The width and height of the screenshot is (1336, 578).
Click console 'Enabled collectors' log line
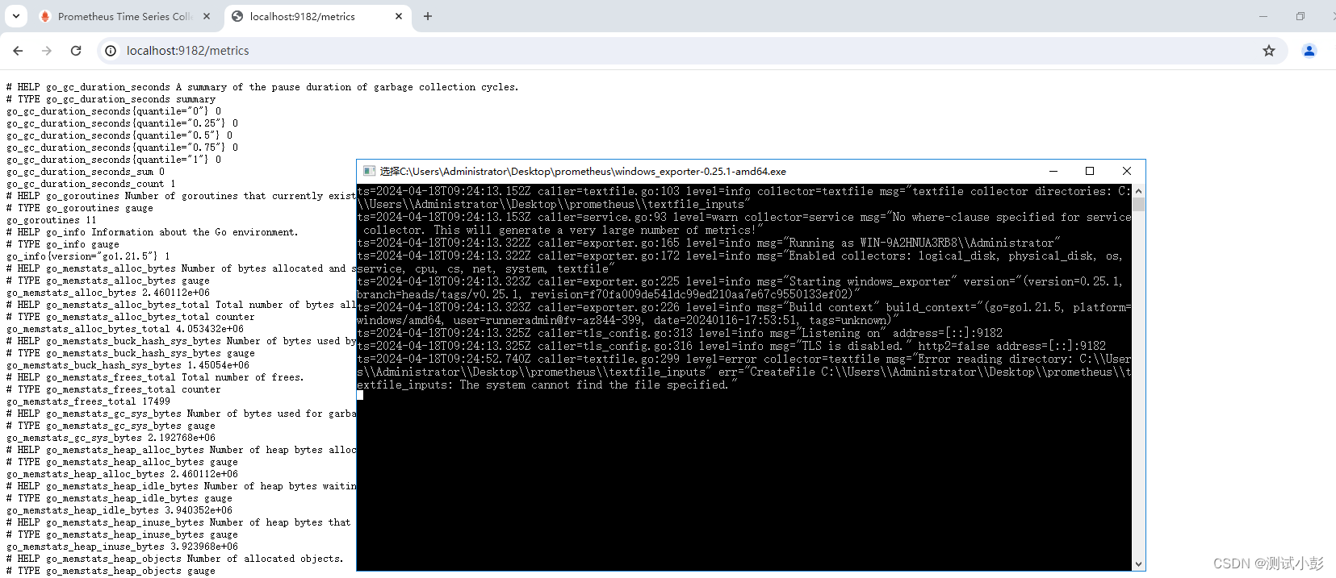coord(743,262)
